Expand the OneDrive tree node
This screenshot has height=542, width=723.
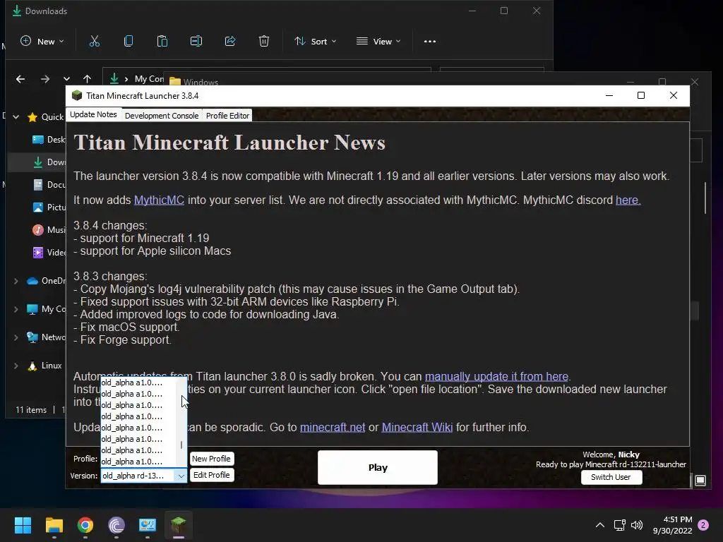16,281
